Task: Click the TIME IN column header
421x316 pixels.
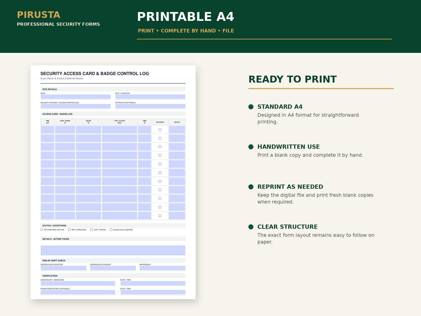Action: click(x=145, y=122)
